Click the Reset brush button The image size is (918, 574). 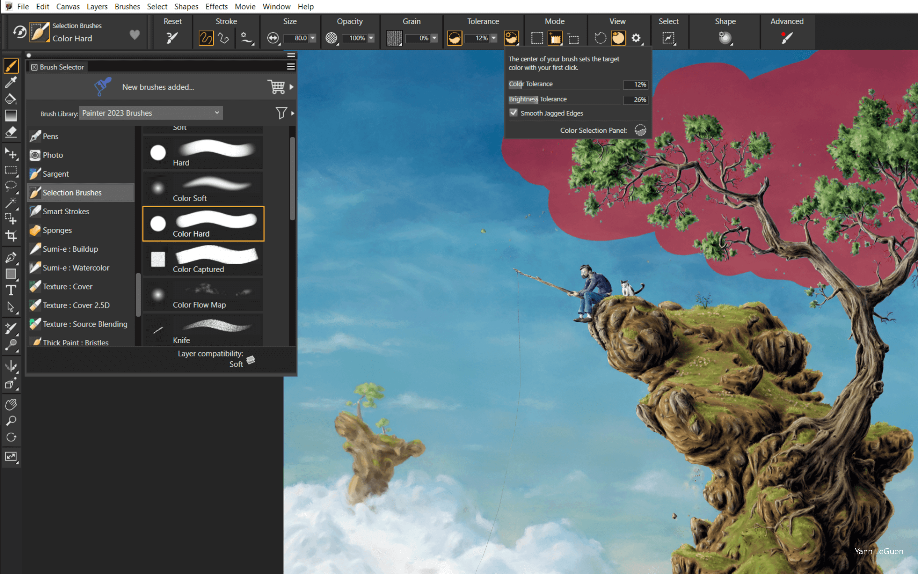(172, 37)
